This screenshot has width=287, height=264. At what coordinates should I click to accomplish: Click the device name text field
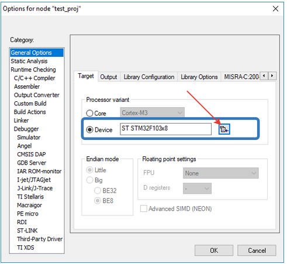165,129
